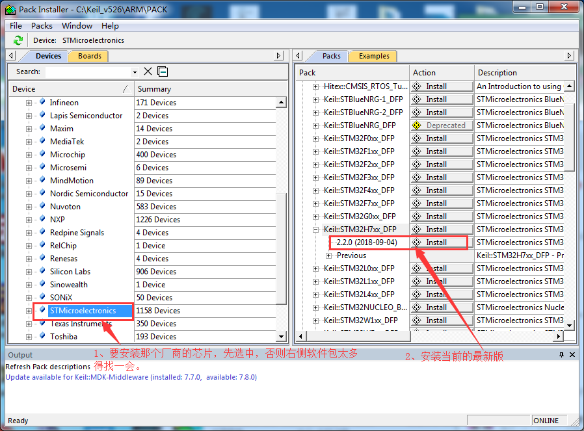This screenshot has height=431, width=584.
Task: Click install icon for Keil::STM32F4xx_DFP
Action: point(417,190)
